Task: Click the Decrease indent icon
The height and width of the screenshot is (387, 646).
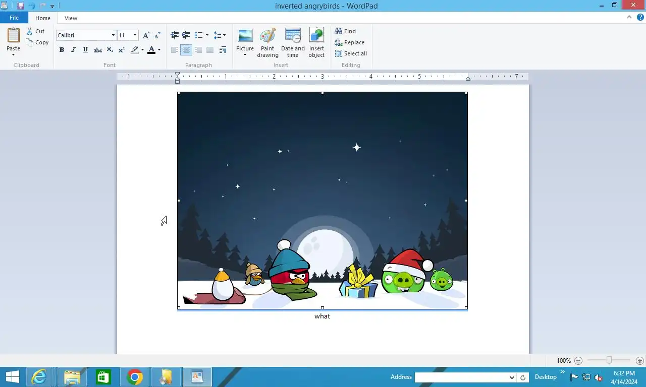Action: pyautogui.click(x=175, y=35)
